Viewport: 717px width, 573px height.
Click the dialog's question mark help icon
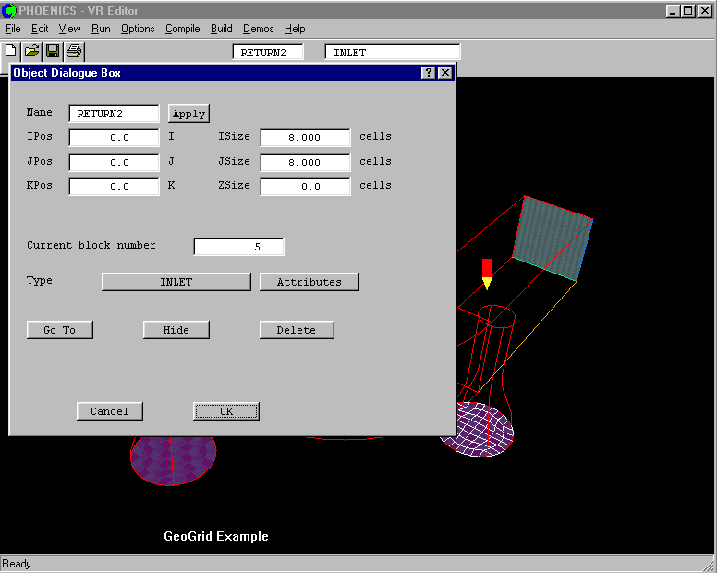(x=429, y=73)
